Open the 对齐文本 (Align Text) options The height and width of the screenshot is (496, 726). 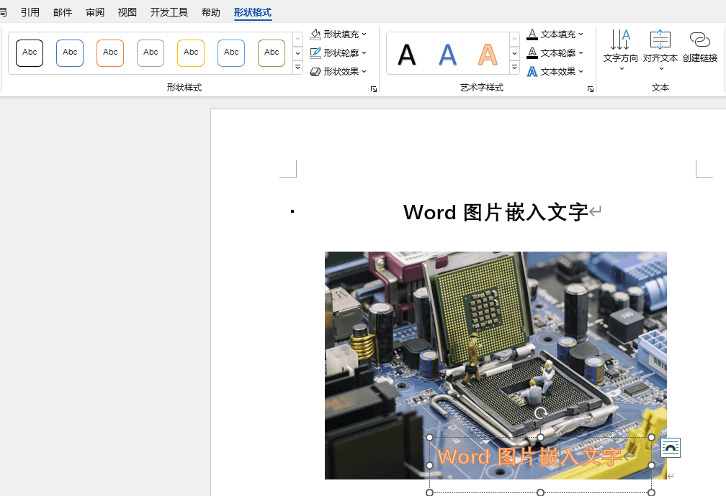pos(660,50)
